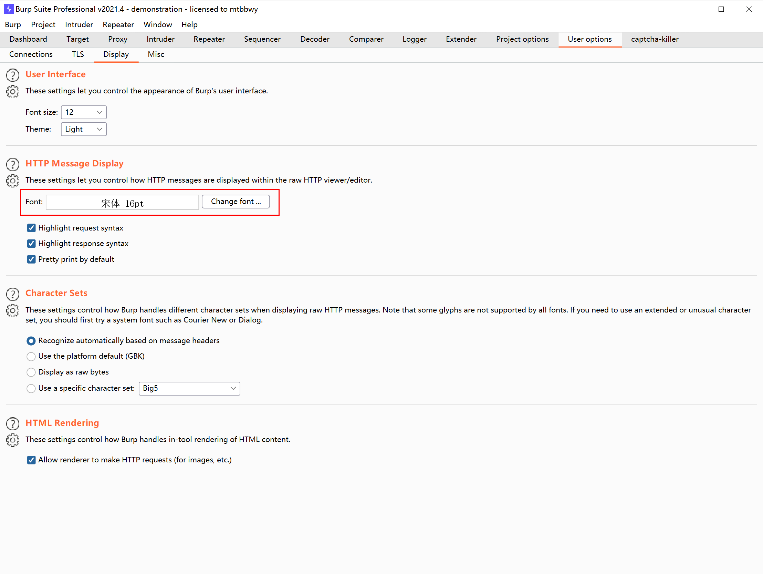Open the Theme dropdown
763x574 pixels.
click(x=83, y=129)
